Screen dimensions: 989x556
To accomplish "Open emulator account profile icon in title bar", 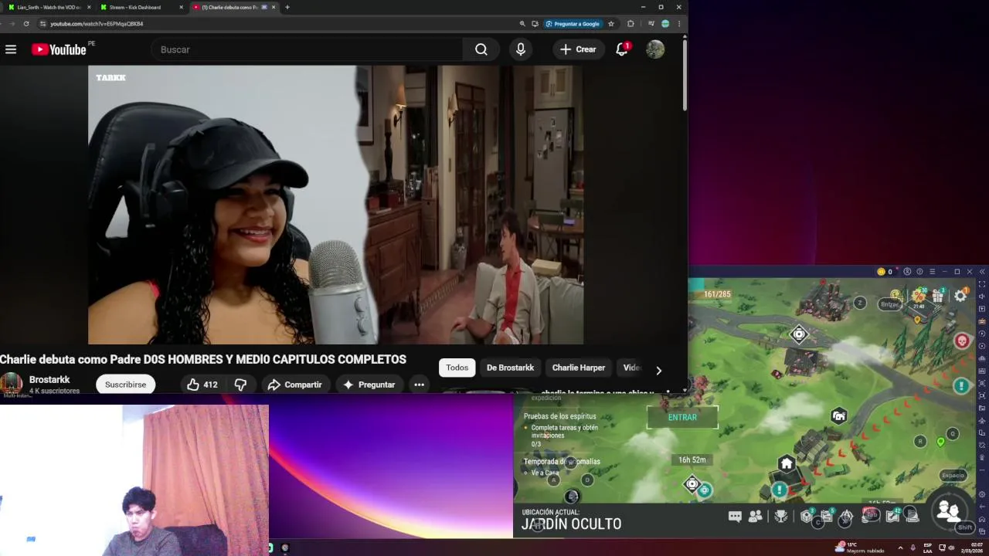I will tap(907, 272).
